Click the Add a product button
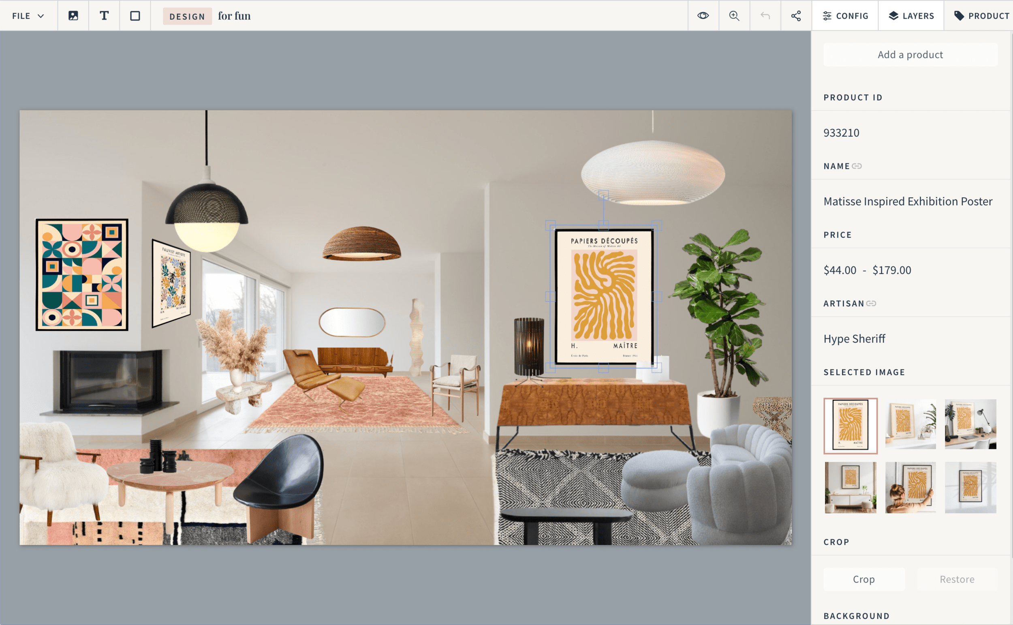Viewport: 1013px width, 625px height. 910,54
